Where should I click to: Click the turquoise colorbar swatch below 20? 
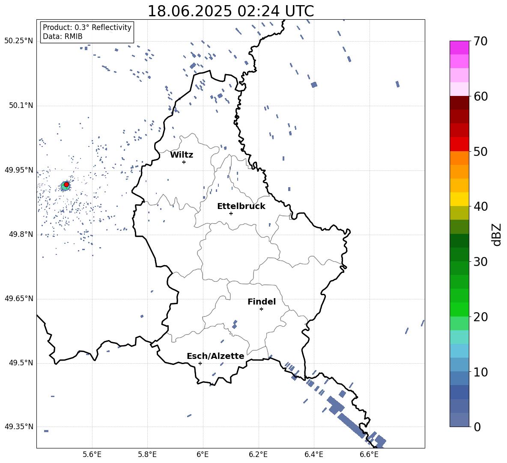click(x=459, y=337)
